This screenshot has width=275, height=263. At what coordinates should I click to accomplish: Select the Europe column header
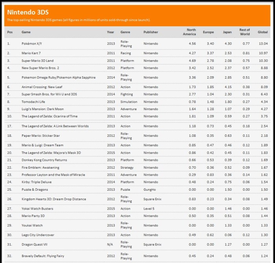[208, 32]
